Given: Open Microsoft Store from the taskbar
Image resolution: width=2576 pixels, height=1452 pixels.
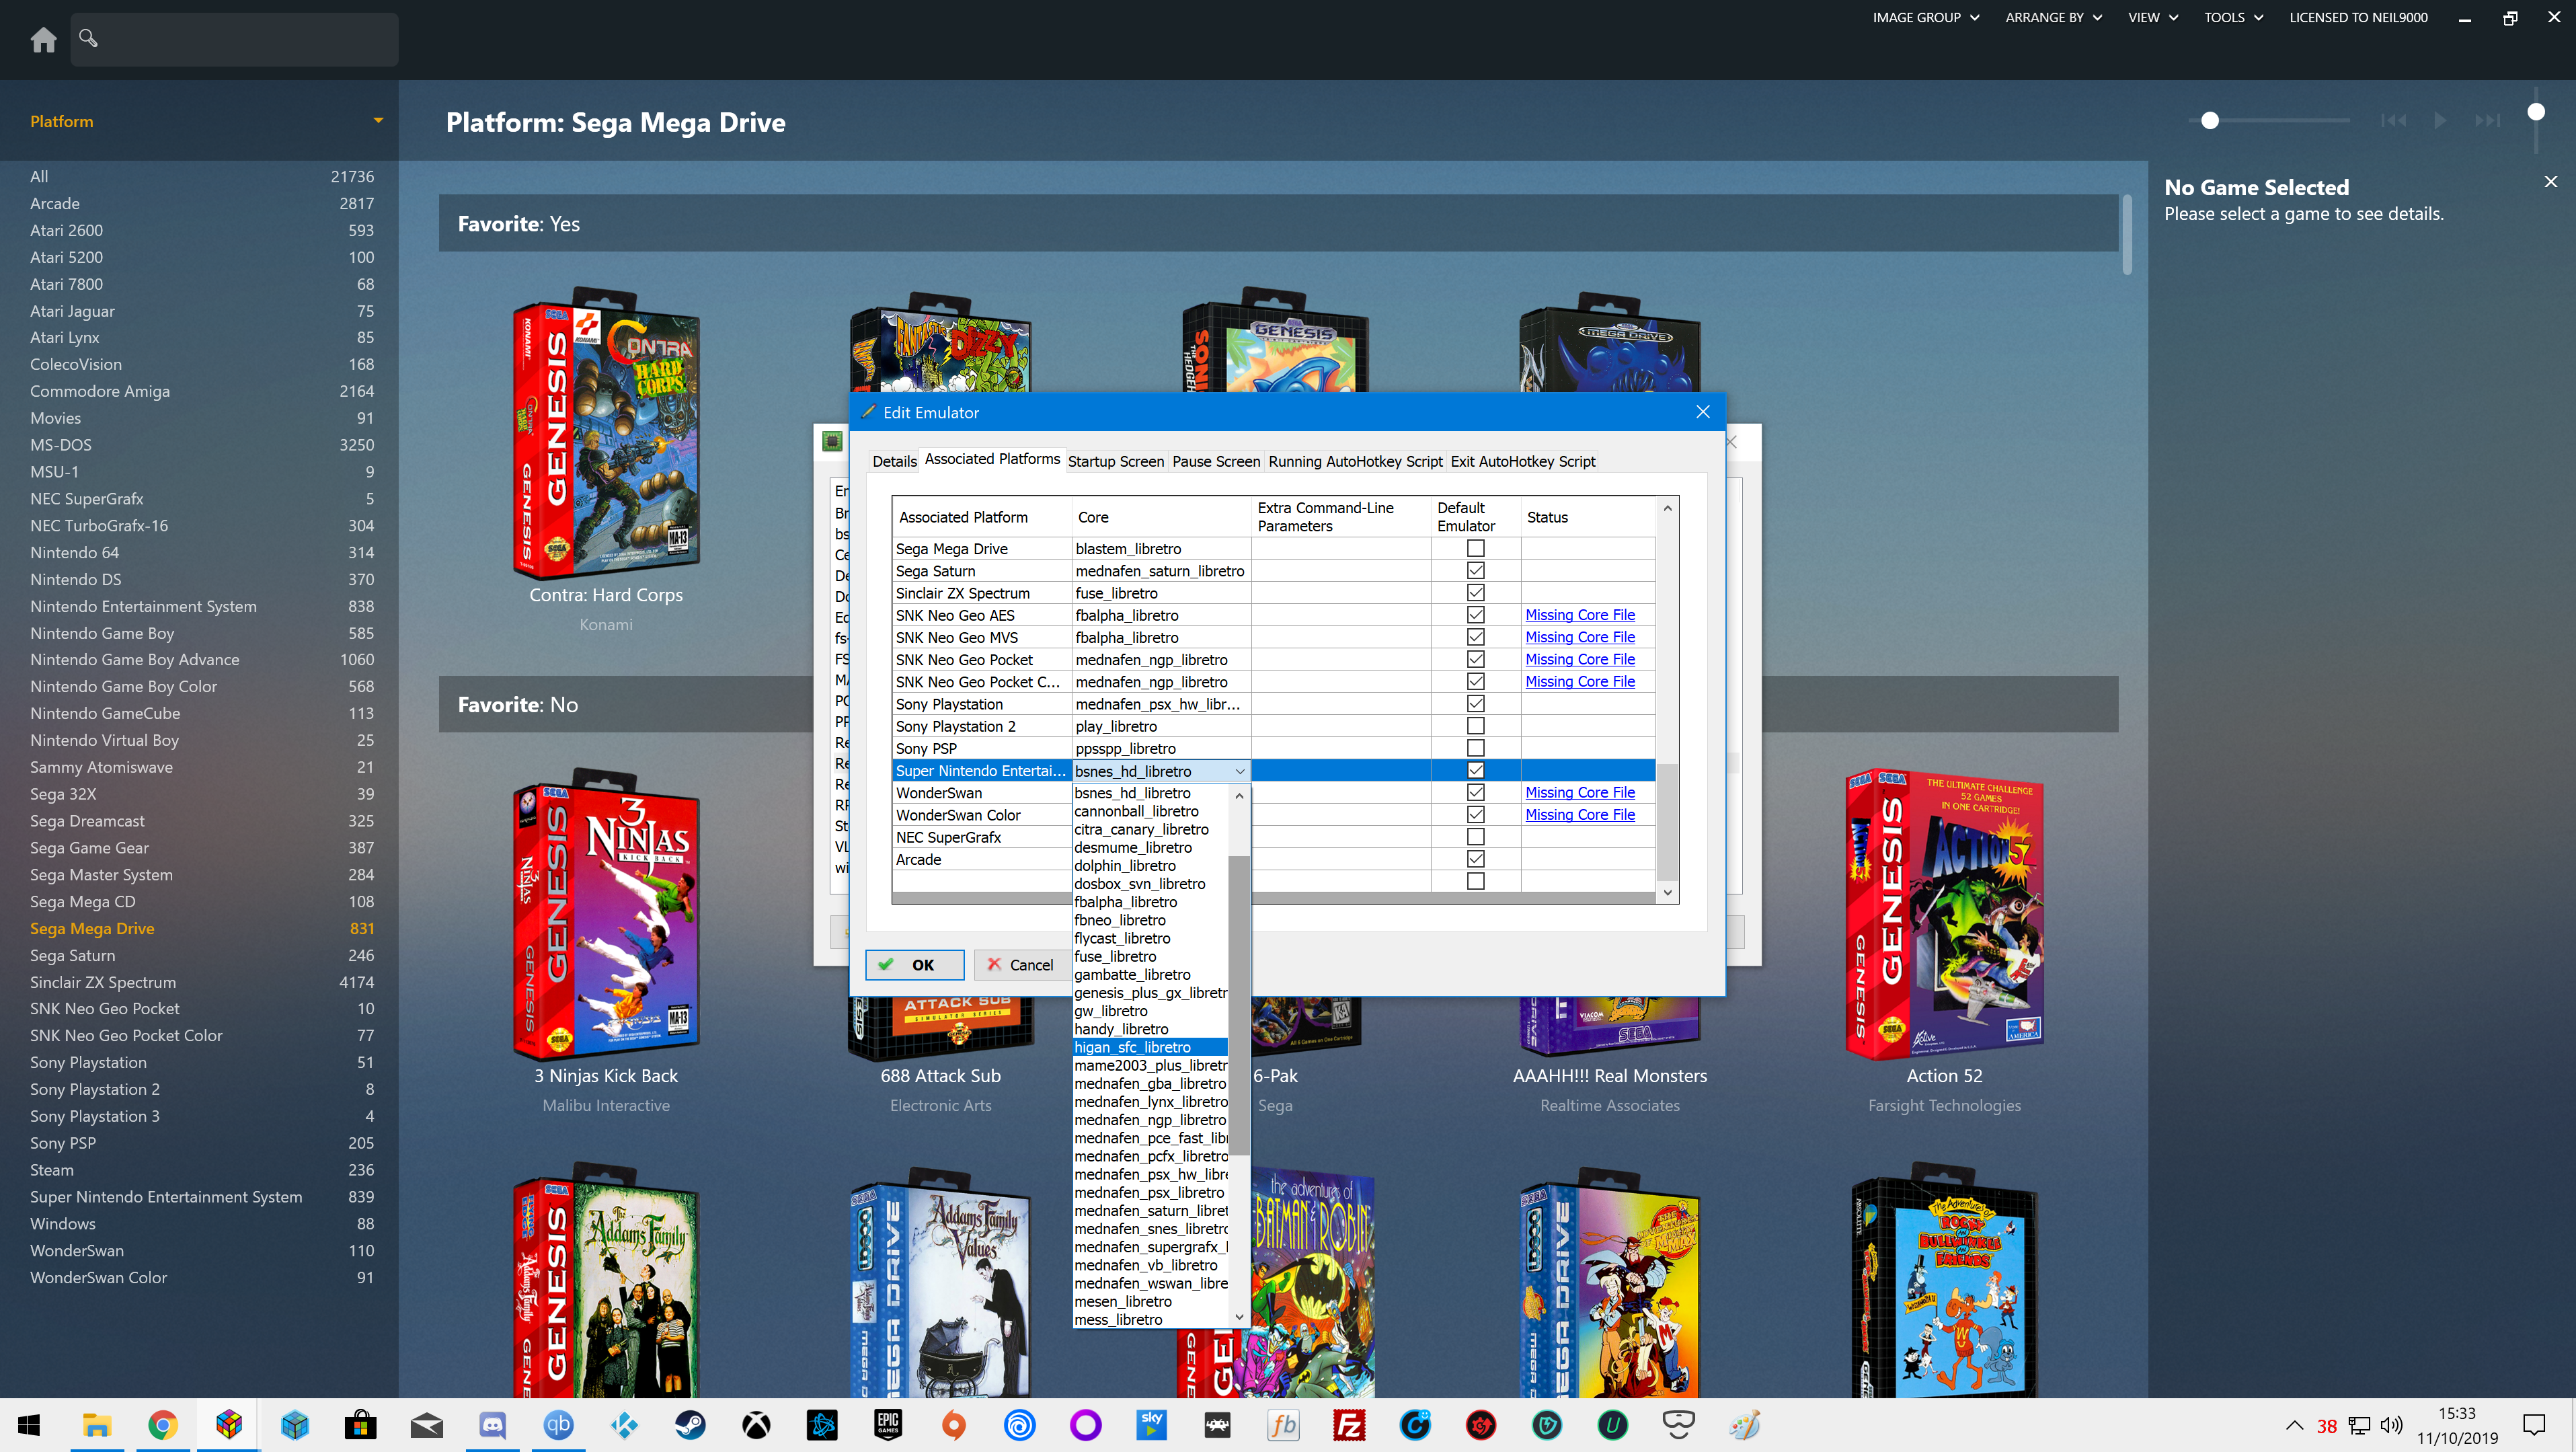Looking at the screenshot, I should coord(360,1425).
